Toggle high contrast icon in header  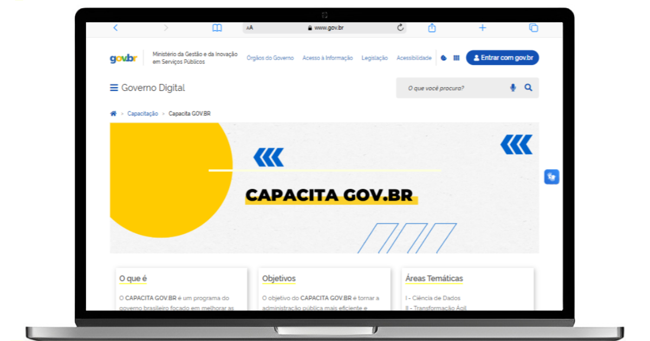[444, 58]
